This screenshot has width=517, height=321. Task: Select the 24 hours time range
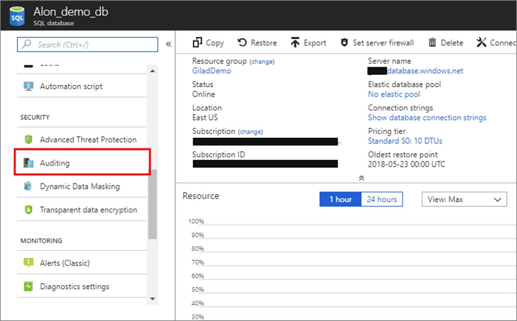click(x=382, y=199)
